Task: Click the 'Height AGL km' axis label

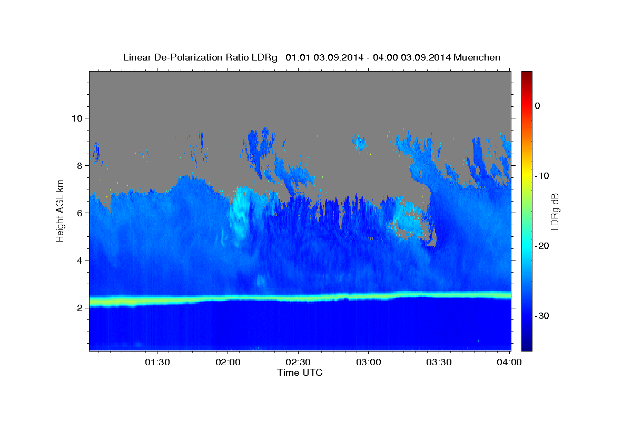Action: [x=60, y=210]
